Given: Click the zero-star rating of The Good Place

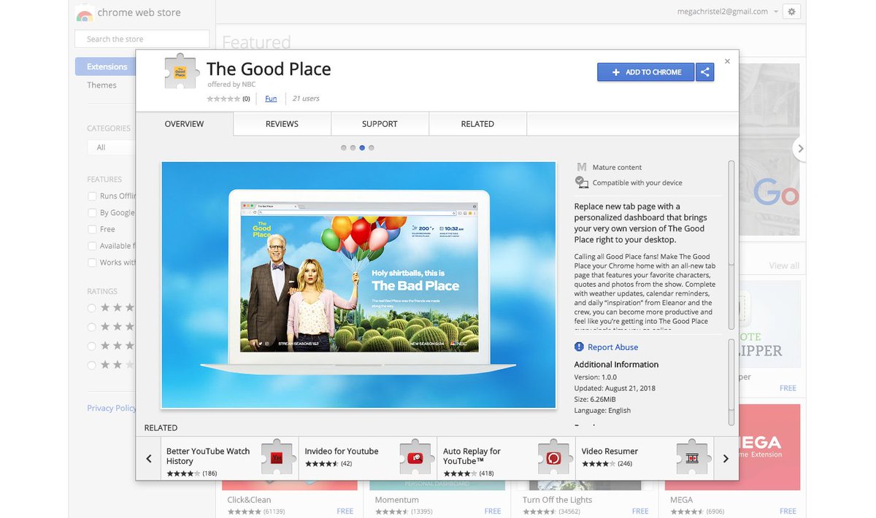Looking at the screenshot, I should [223, 98].
